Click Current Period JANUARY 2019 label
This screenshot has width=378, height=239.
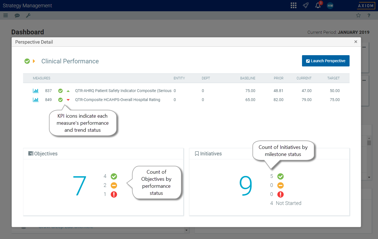(x=338, y=32)
